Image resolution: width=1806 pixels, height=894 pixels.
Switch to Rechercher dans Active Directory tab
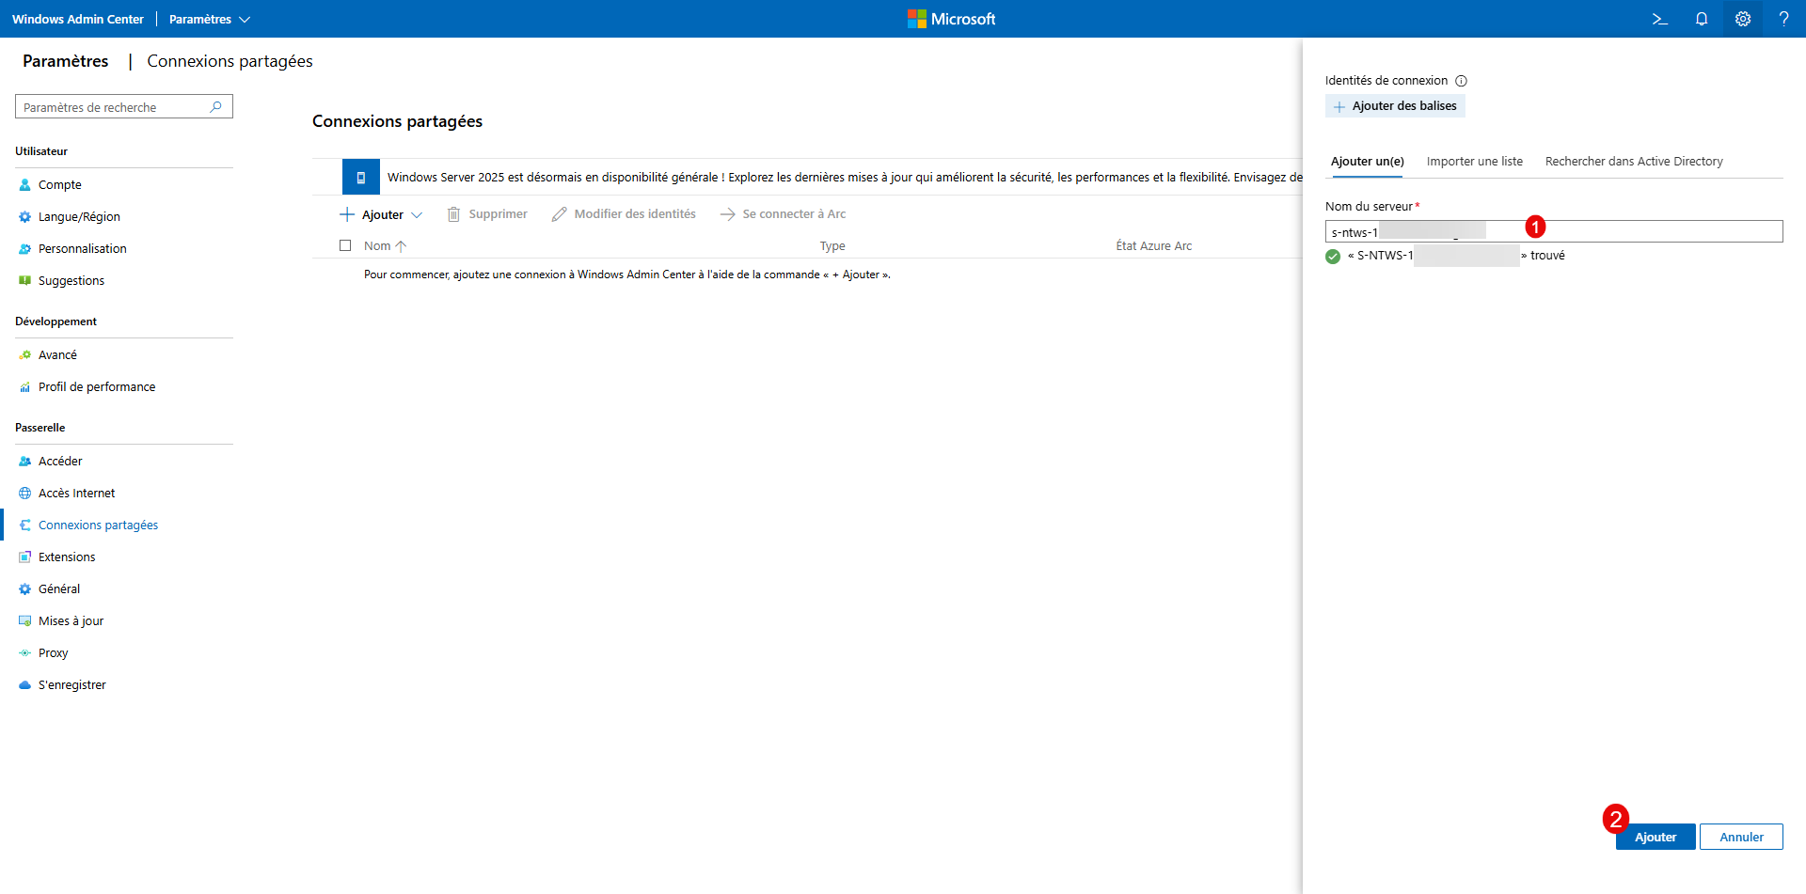pos(1633,162)
